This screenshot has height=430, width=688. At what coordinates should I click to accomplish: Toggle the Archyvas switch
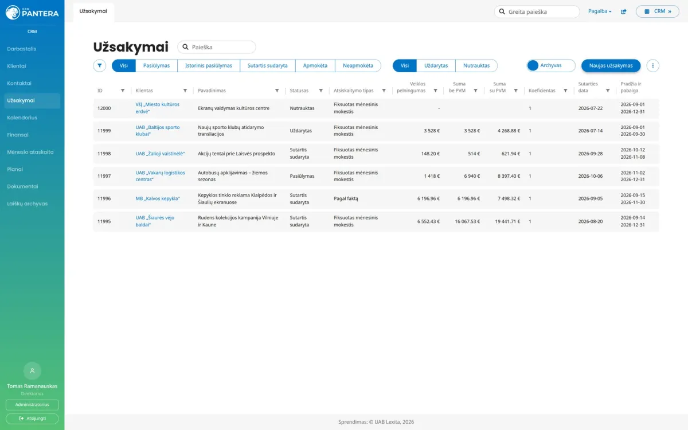tap(551, 65)
